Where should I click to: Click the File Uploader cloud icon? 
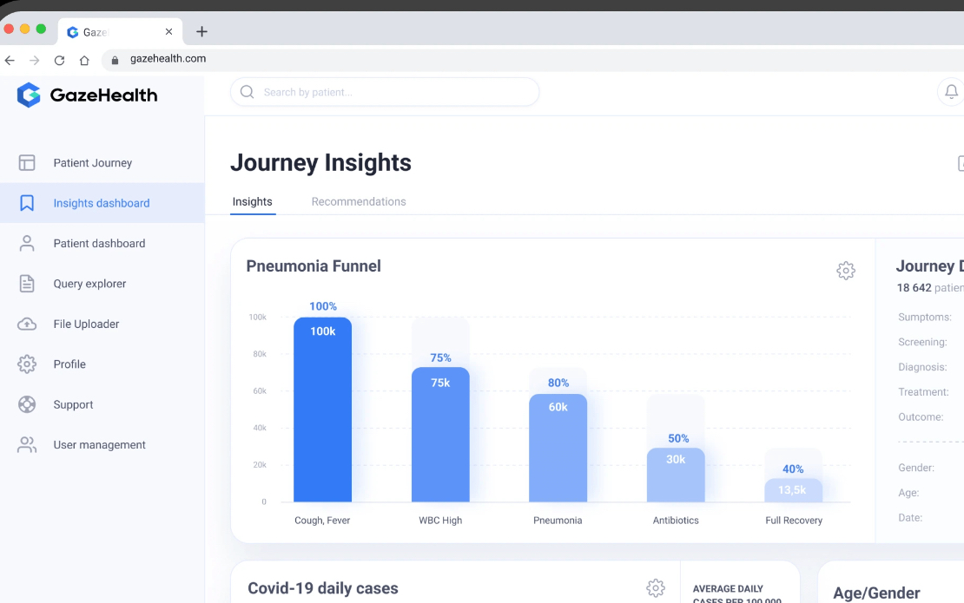pos(26,324)
